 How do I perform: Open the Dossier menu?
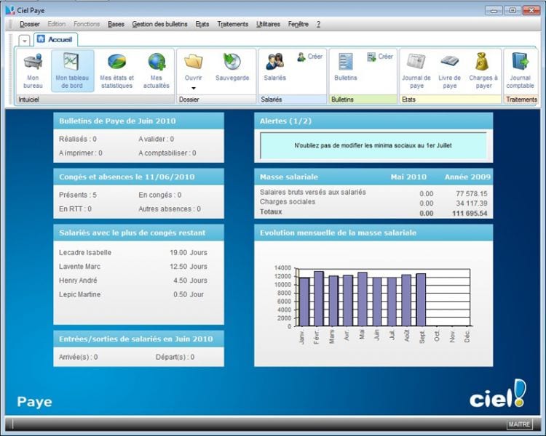[x=30, y=24]
